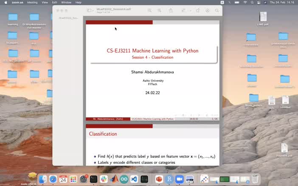Click the Share icon in Preview toolbar
This screenshot has height=186, width=298.
pyautogui.click(x=171, y=10)
